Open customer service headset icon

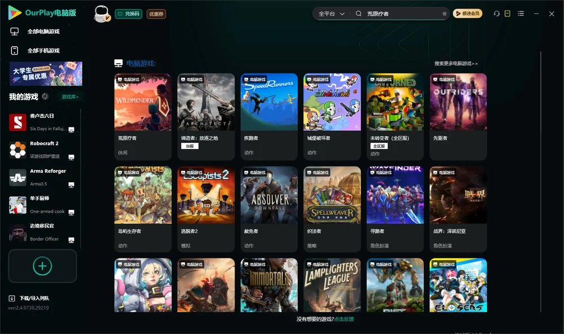coord(497,14)
